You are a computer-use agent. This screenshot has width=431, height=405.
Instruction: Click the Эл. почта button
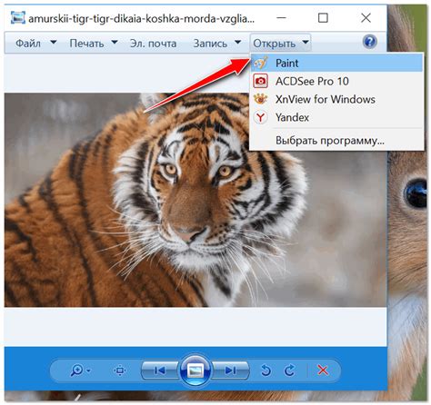153,44
